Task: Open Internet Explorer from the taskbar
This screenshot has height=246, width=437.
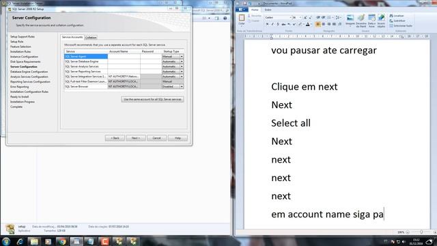Action: coord(20,241)
